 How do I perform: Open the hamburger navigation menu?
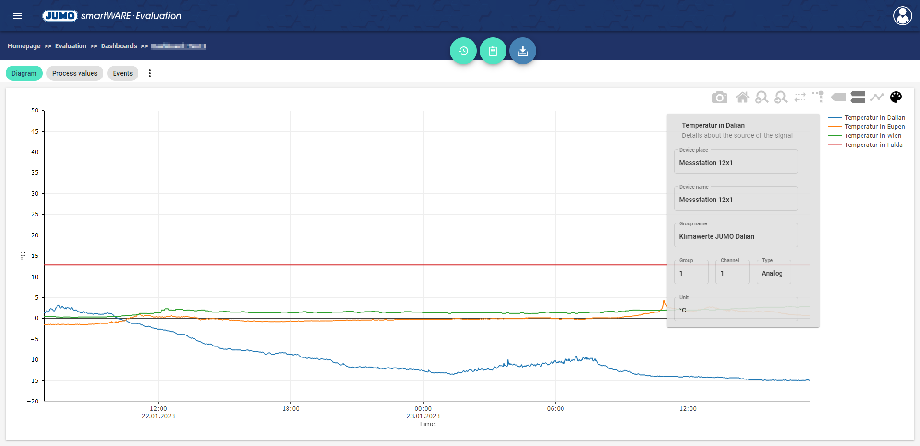pyautogui.click(x=17, y=16)
